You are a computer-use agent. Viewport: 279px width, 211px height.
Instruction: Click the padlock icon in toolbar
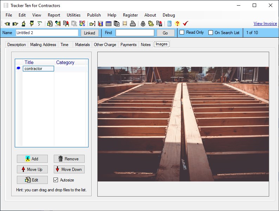pyautogui.click(x=143, y=24)
